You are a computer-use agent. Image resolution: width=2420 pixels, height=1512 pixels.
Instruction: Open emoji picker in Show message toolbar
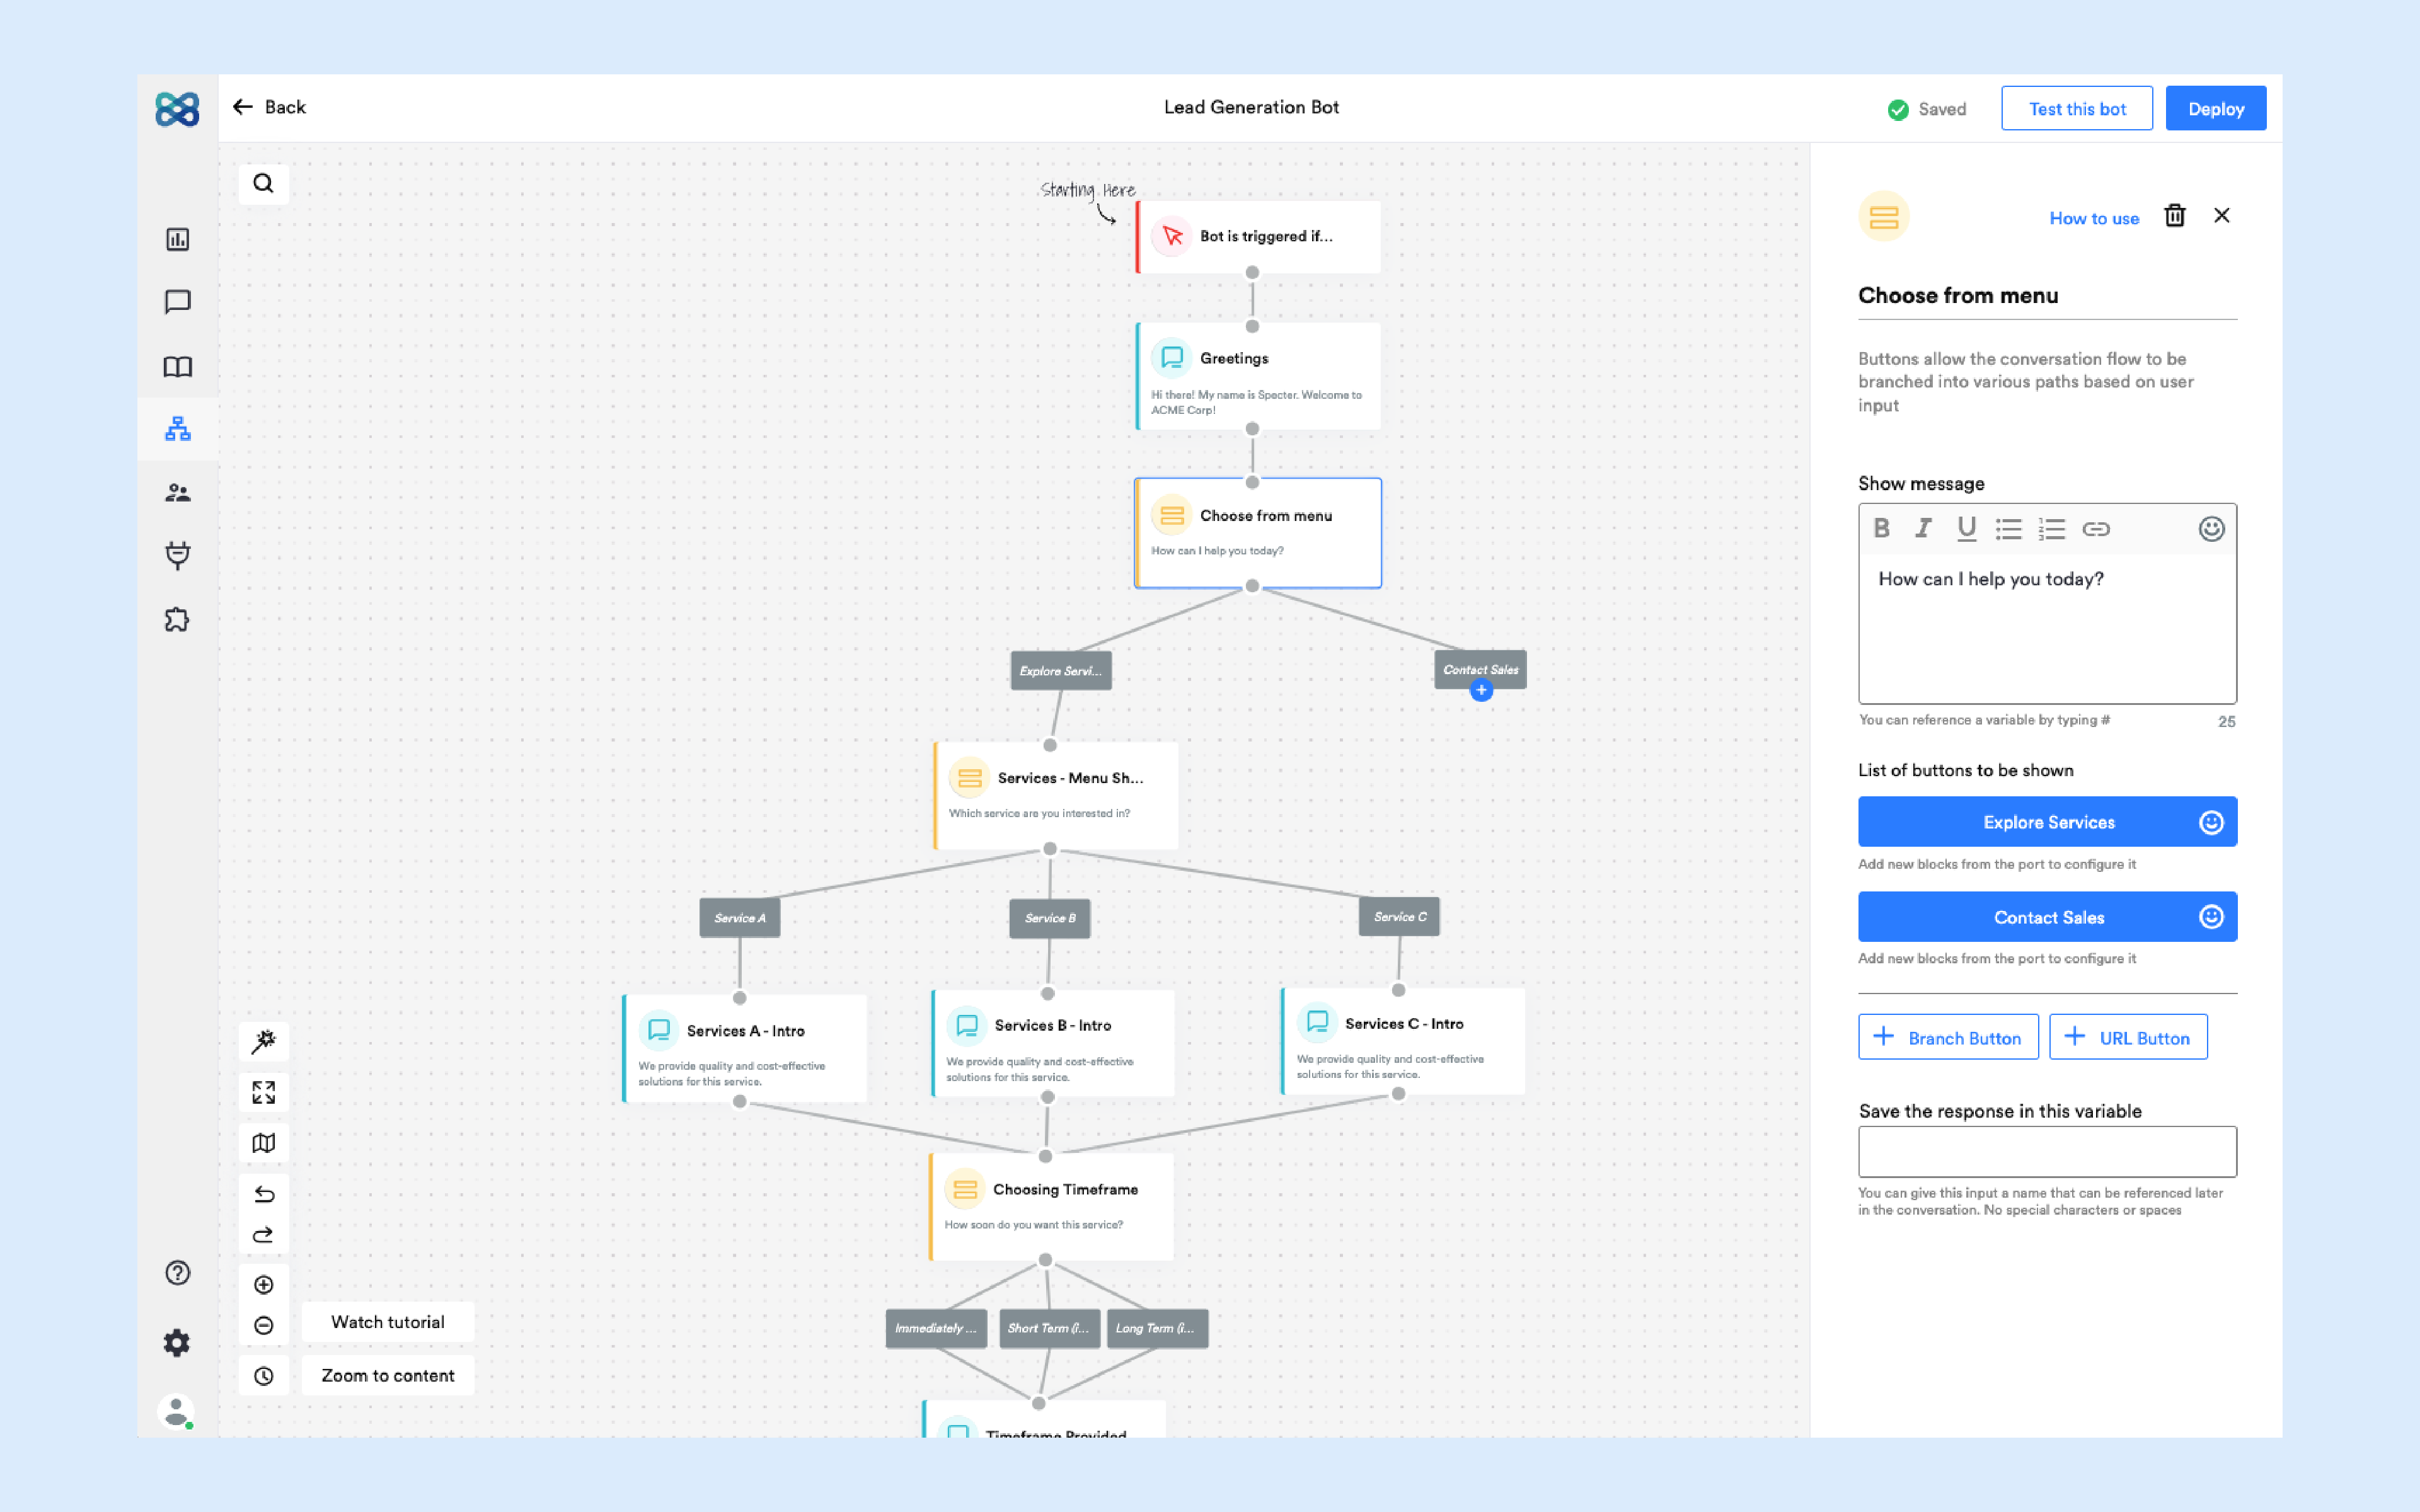pos(2211,528)
